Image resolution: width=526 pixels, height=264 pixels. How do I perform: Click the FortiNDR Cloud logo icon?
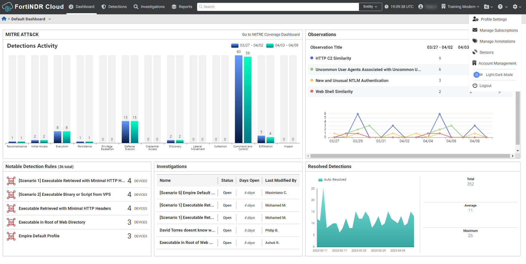7,7
